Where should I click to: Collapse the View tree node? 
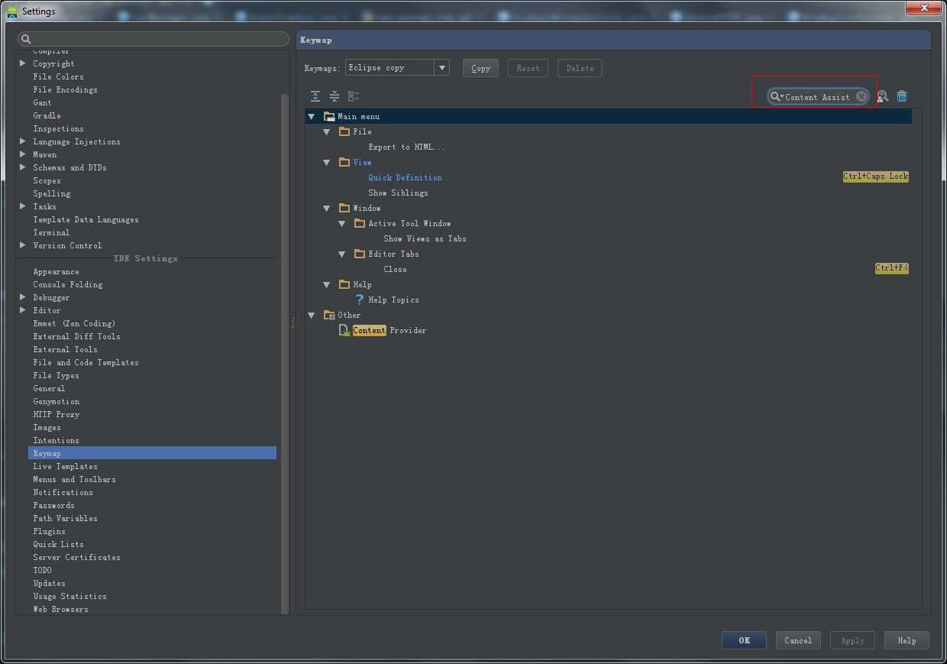326,163
